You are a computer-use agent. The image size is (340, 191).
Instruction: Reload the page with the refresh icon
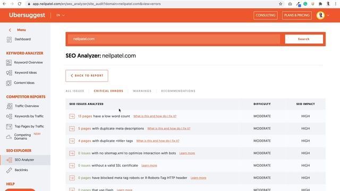[20, 4]
